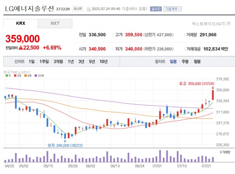The width and height of the screenshot is (235, 174).
Task: Switch candle chart to 주봉 (weekly)
Action: click(x=185, y=61)
